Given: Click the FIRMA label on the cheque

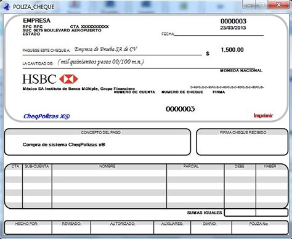Looking at the screenshot, I should [x=219, y=92].
